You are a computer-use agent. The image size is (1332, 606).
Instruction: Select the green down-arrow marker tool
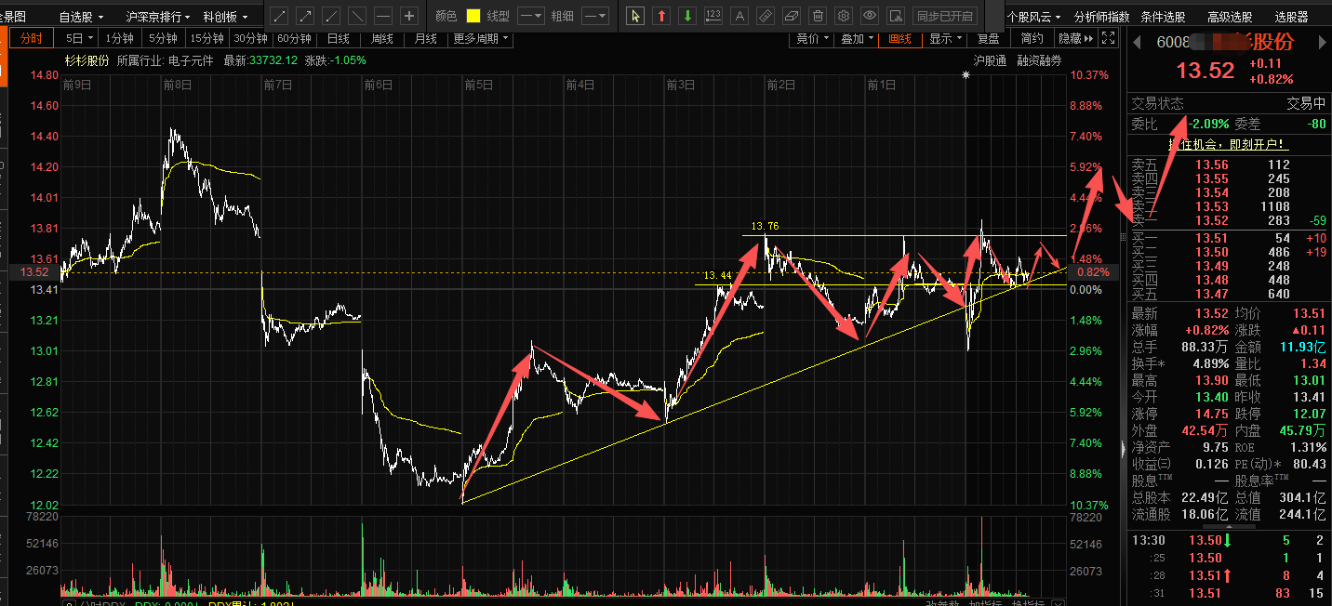pos(686,16)
